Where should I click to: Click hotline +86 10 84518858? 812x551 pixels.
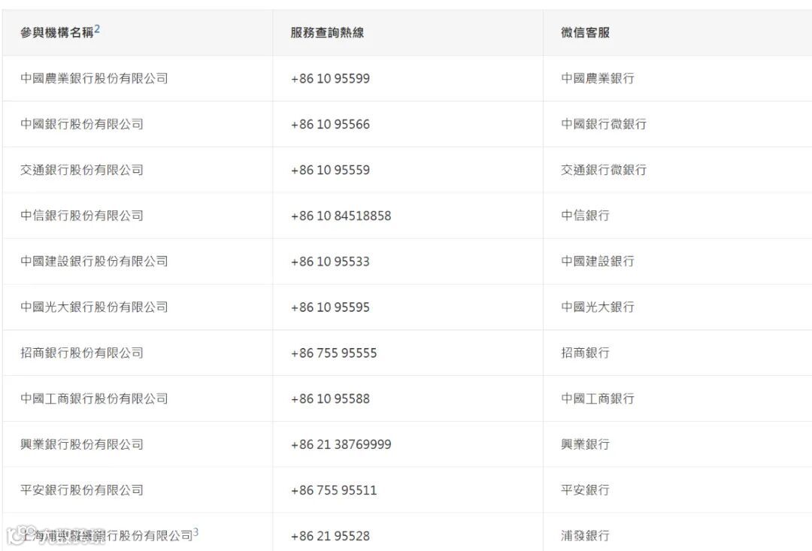click(x=341, y=216)
